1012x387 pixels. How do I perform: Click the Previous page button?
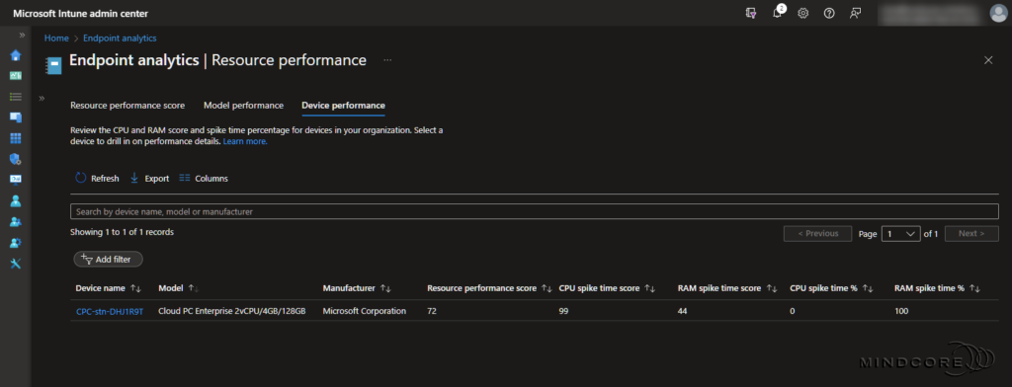817,234
